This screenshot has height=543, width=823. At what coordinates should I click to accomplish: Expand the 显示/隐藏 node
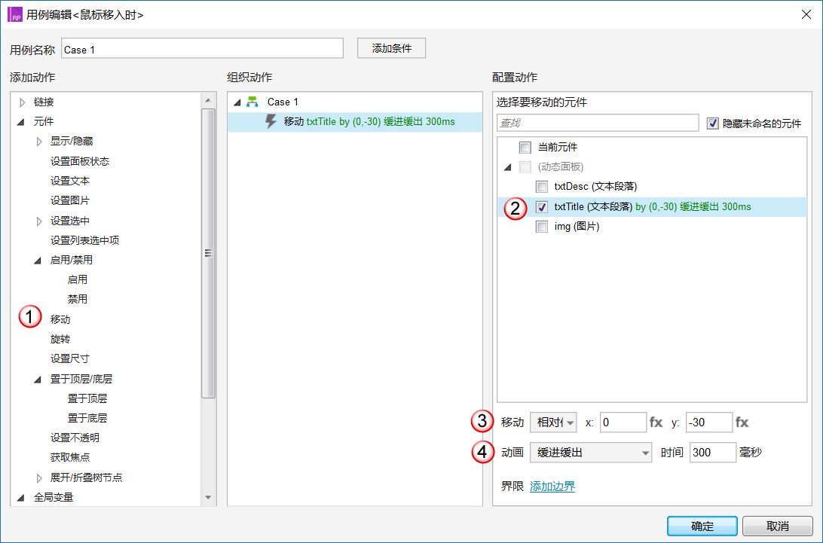point(39,141)
